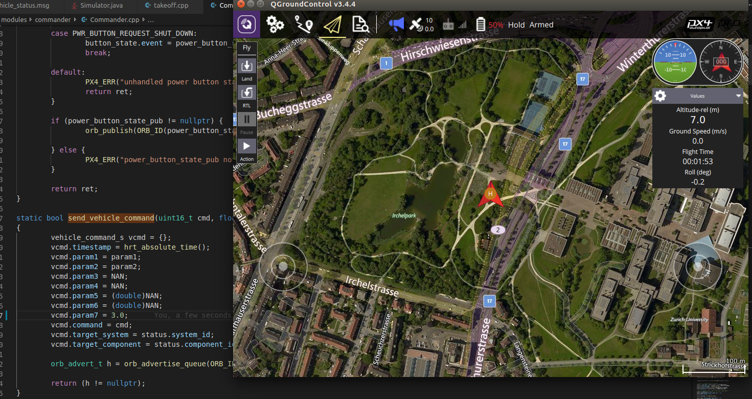This screenshot has width=752, height=399.
Task: Show vehicle messages megaphone icon
Action: pos(396,24)
